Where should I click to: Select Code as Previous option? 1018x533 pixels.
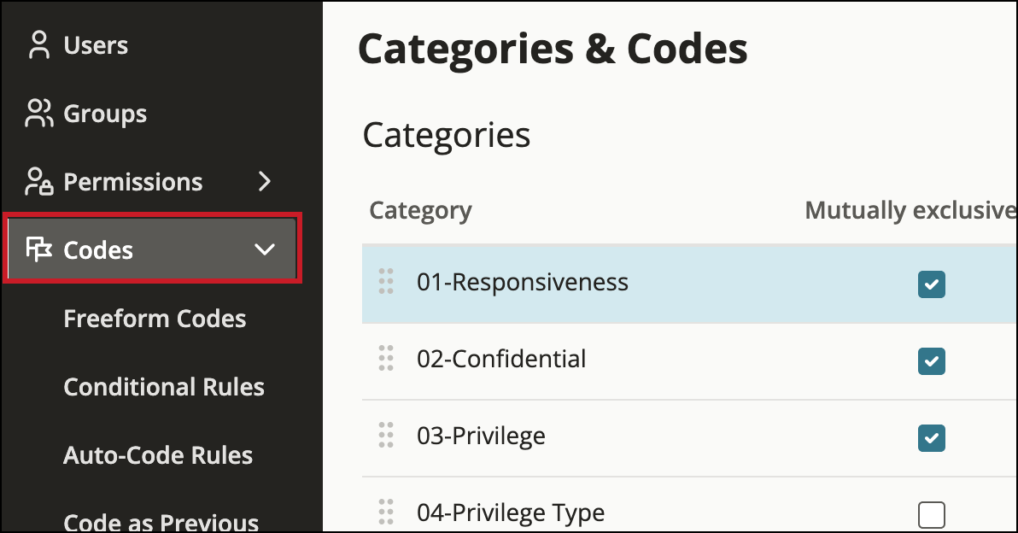pyautogui.click(x=161, y=522)
